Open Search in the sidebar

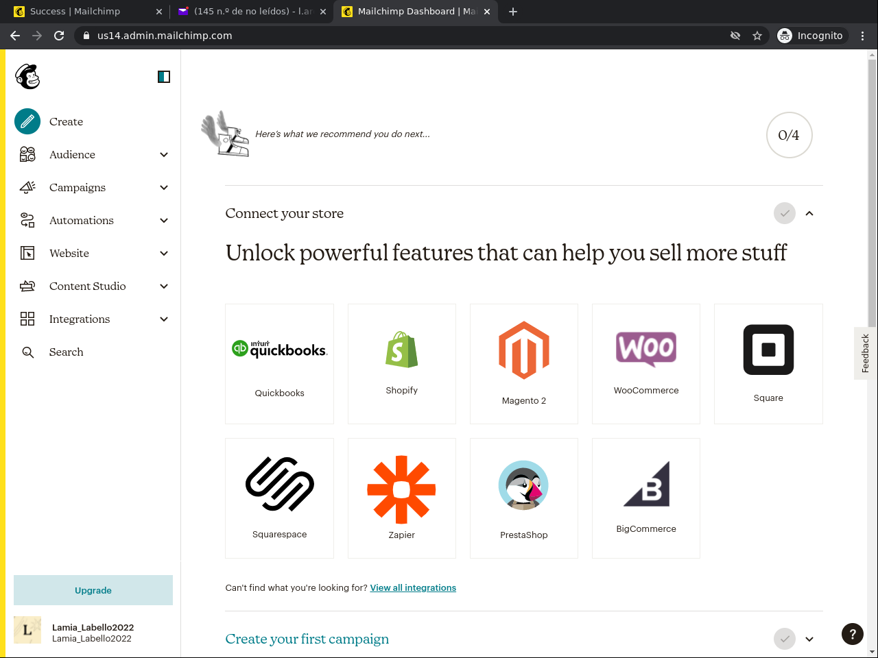coord(66,352)
